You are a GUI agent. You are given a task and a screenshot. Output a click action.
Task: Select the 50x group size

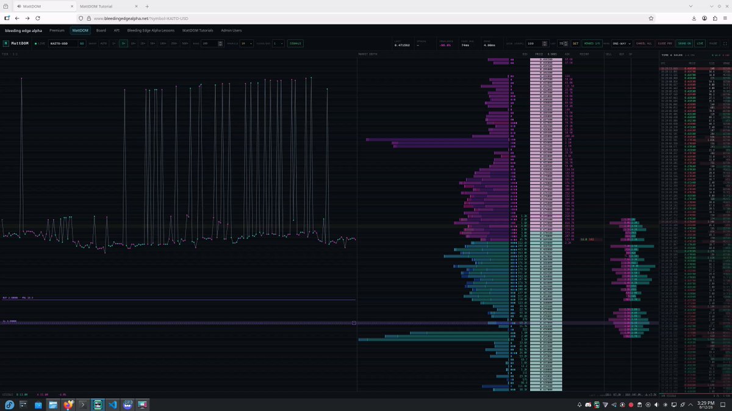pyautogui.click(x=153, y=43)
